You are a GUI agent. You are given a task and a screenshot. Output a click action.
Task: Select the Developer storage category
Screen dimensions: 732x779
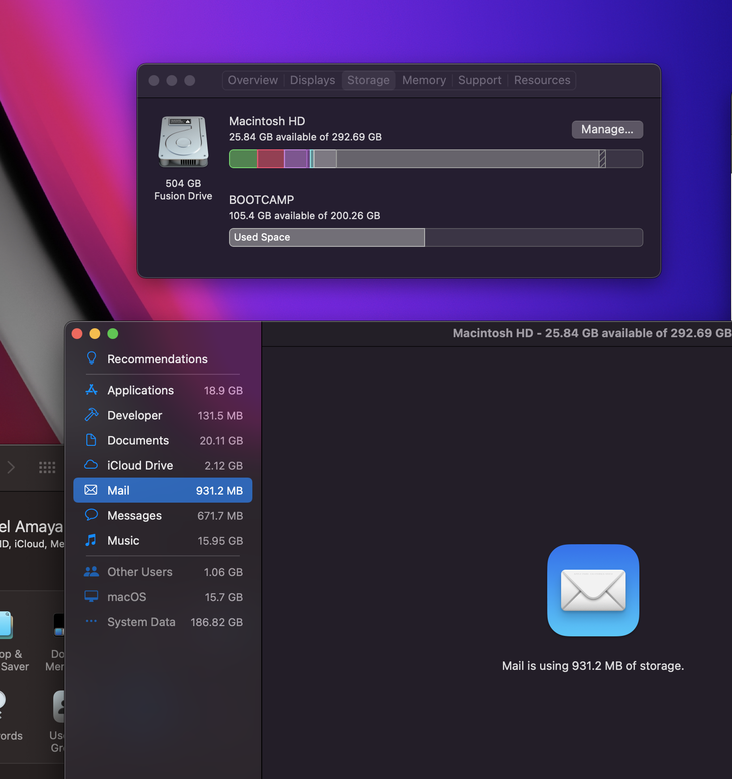click(x=163, y=415)
